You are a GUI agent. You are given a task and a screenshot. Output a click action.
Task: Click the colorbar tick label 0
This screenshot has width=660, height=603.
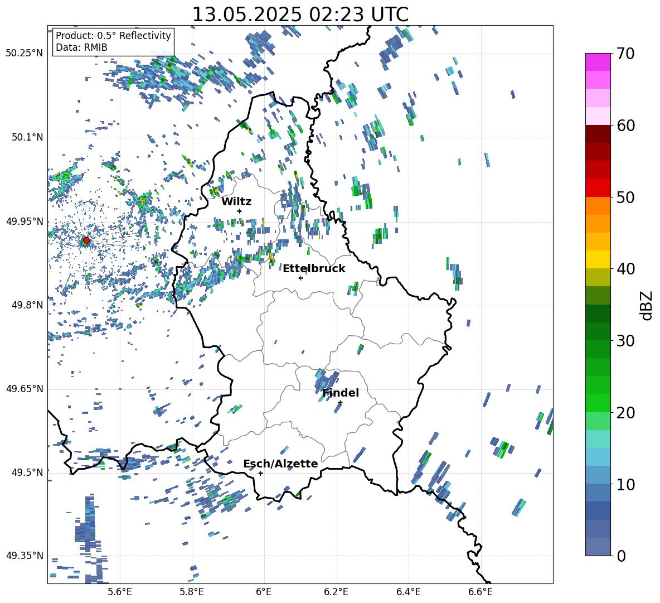tap(622, 556)
